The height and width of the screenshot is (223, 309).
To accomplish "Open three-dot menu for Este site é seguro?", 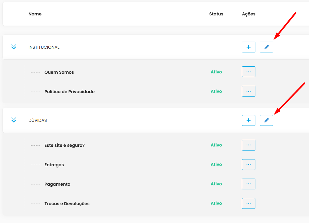I will pyautogui.click(x=249, y=145).
